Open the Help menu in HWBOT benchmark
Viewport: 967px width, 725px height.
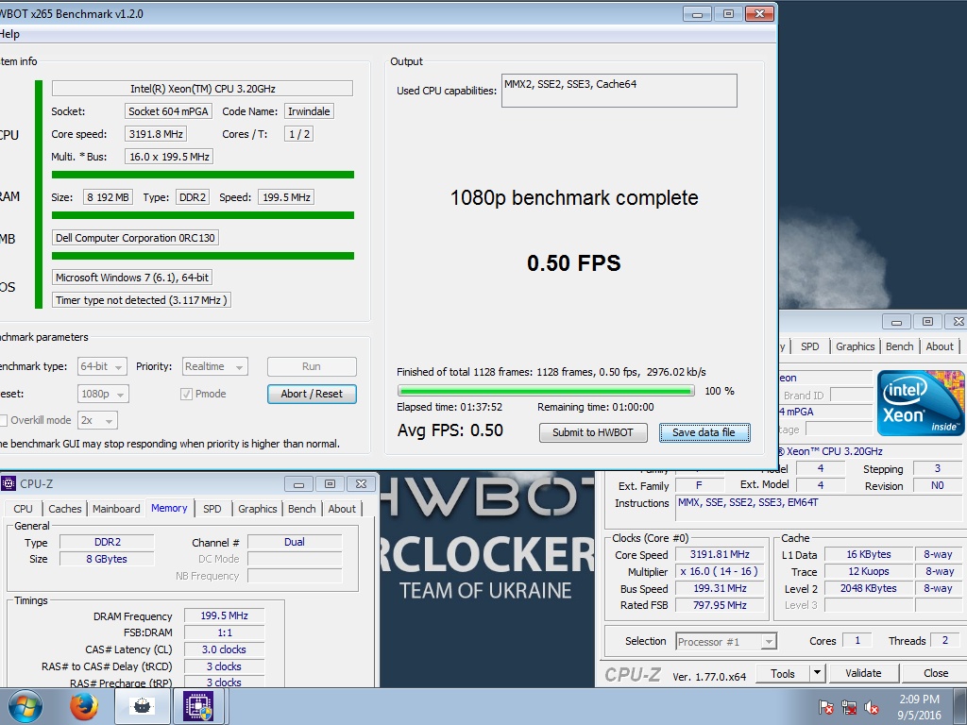tap(9, 34)
